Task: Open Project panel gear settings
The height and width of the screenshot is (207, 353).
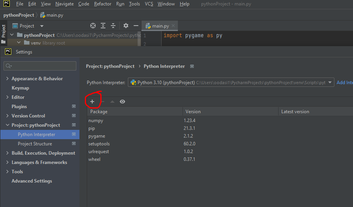Action: (x=126, y=26)
